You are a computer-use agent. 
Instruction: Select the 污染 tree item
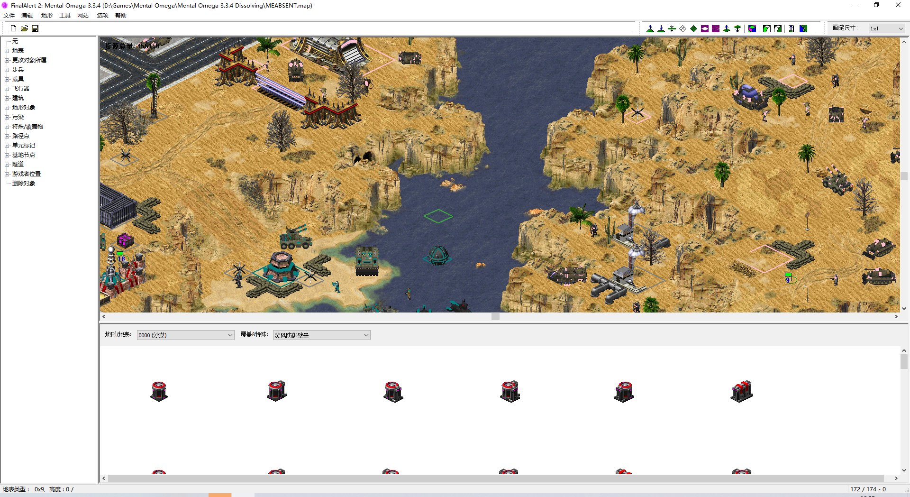coord(18,117)
